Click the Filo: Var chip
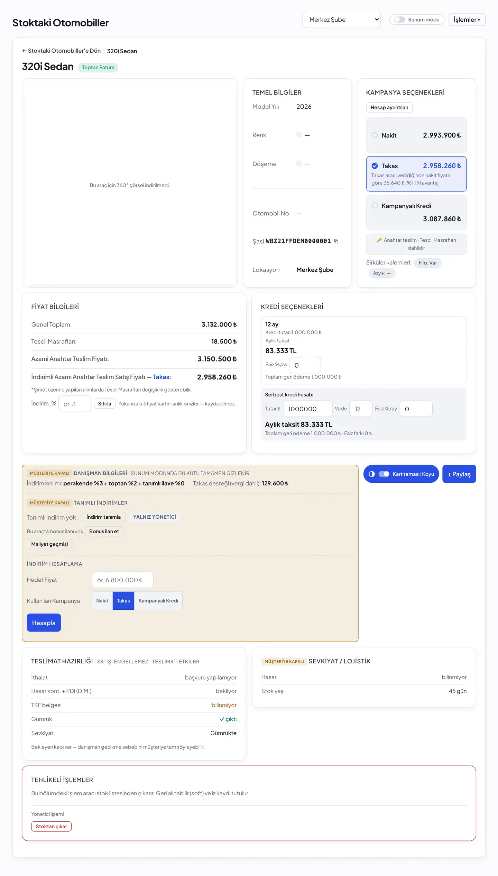This screenshot has width=498, height=876. (428, 263)
